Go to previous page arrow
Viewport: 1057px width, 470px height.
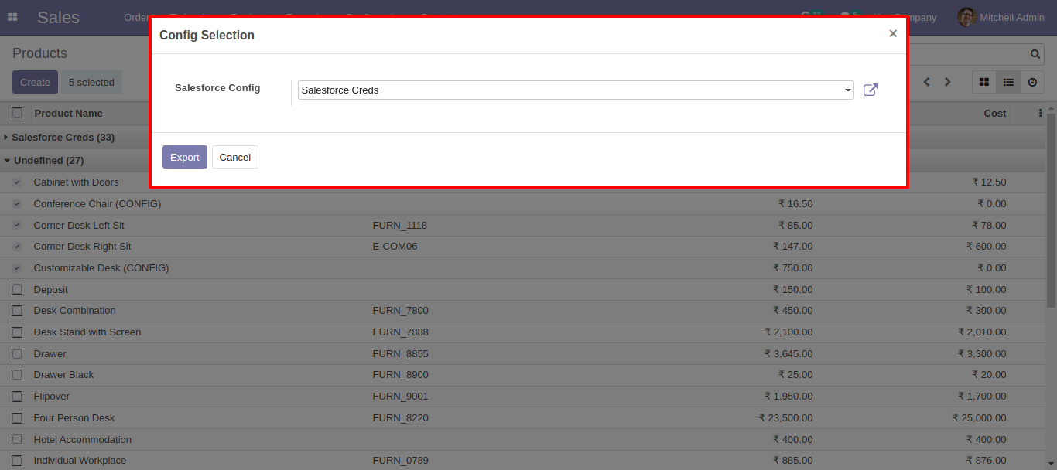926,82
